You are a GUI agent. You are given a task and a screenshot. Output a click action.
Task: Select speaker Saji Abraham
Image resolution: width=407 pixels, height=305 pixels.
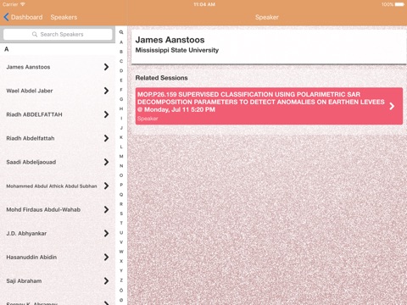[58, 280]
